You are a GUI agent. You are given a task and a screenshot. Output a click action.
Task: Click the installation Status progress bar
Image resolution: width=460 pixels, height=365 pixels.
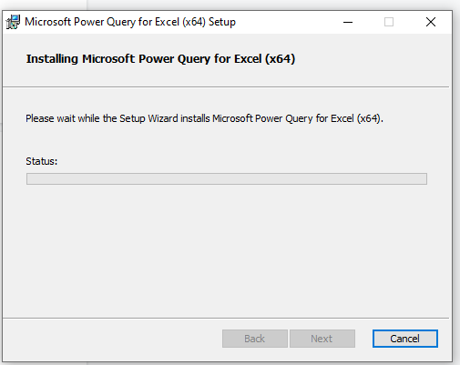pos(227,178)
